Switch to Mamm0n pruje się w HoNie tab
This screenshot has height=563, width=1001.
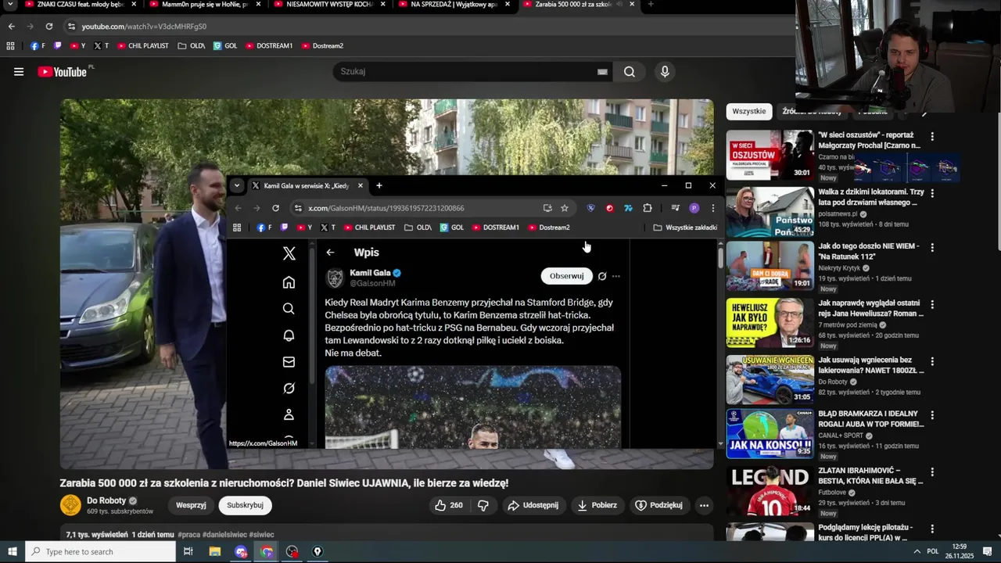tap(203, 5)
